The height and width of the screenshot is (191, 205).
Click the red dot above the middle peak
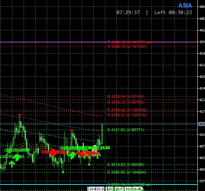72,130
